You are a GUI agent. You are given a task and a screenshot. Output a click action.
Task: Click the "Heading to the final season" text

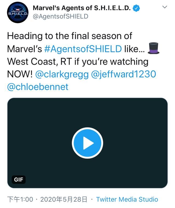[69, 36]
